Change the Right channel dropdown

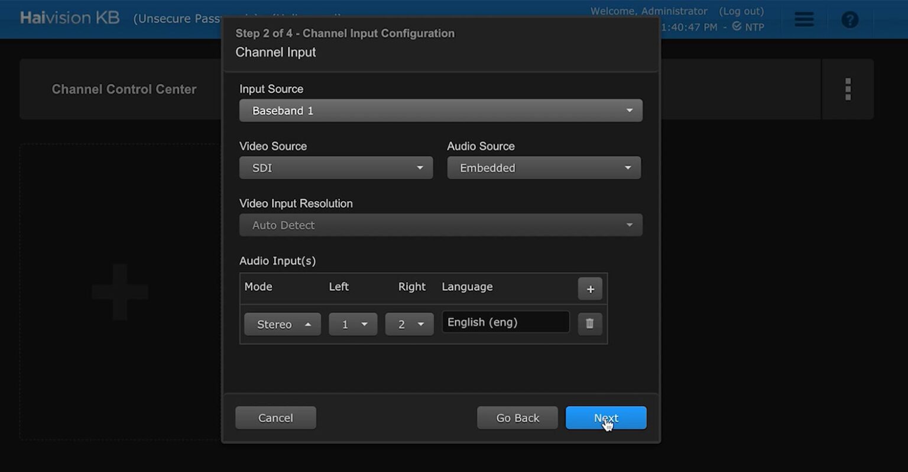pyautogui.click(x=408, y=324)
